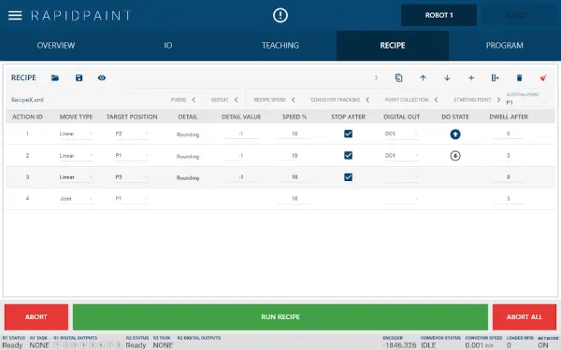Click the insert-row icon next to plus
This screenshot has height=350, width=561.
(496, 77)
